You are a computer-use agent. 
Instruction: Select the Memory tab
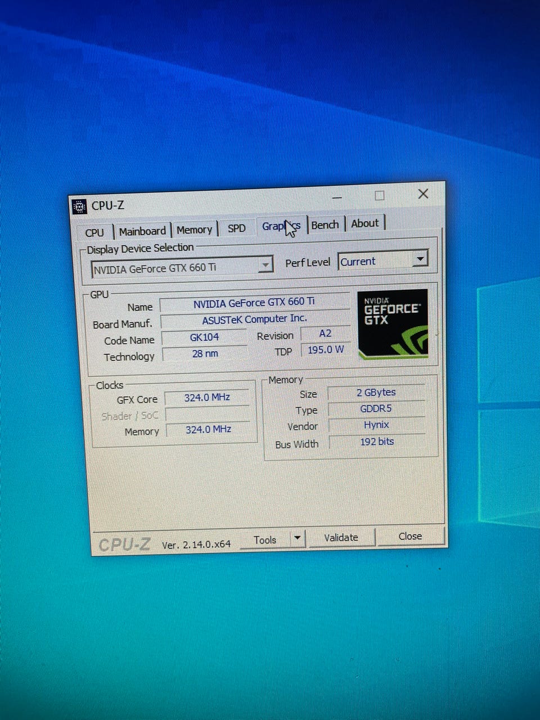[194, 229]
